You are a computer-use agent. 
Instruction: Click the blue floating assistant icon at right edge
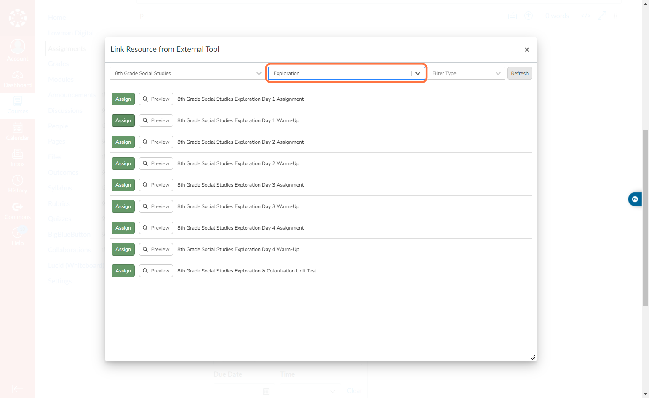635,199
